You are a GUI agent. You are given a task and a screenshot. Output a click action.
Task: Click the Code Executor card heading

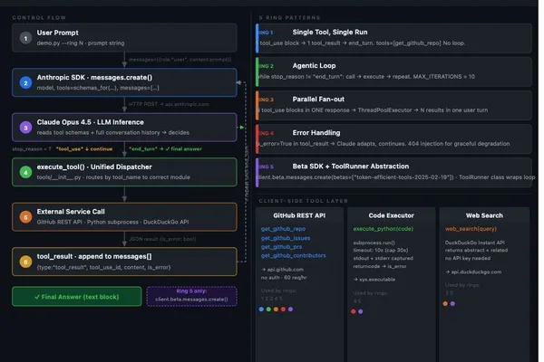click(391, 215)
